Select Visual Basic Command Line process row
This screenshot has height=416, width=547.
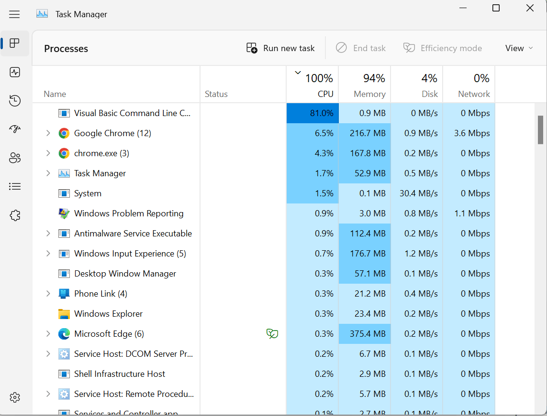point(132,113)
